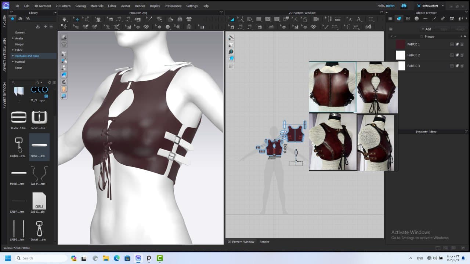Click the Library search input field

(24, 82)
